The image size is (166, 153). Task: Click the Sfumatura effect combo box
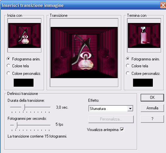[x=111, y=109]
